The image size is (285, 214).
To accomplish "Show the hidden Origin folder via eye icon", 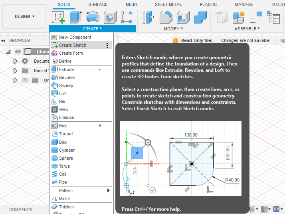I will (26, 80).
